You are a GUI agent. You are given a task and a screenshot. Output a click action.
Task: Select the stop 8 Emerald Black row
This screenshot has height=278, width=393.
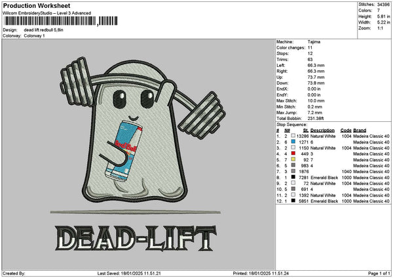point(333,178)
